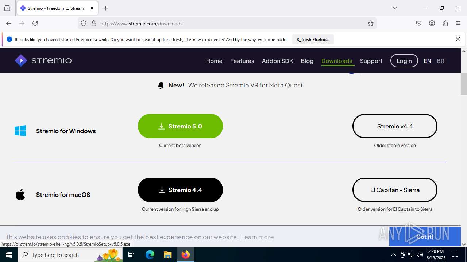This screenshot has height=262, width=467.
Task: Click the Login button
Action: tap(404, 61)
